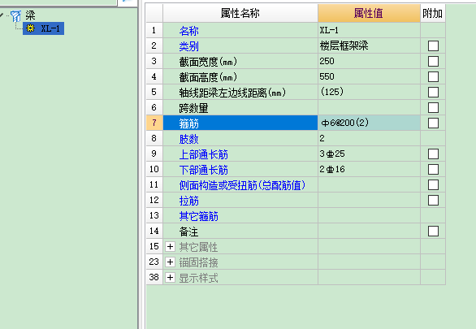Click the 属性值 column header
Image resolution: width=476 pixels, height=329 pixels.
(369, 13)
